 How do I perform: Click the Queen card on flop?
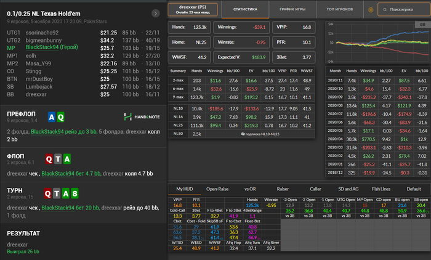pyautogui.click(x=49, y=158)
